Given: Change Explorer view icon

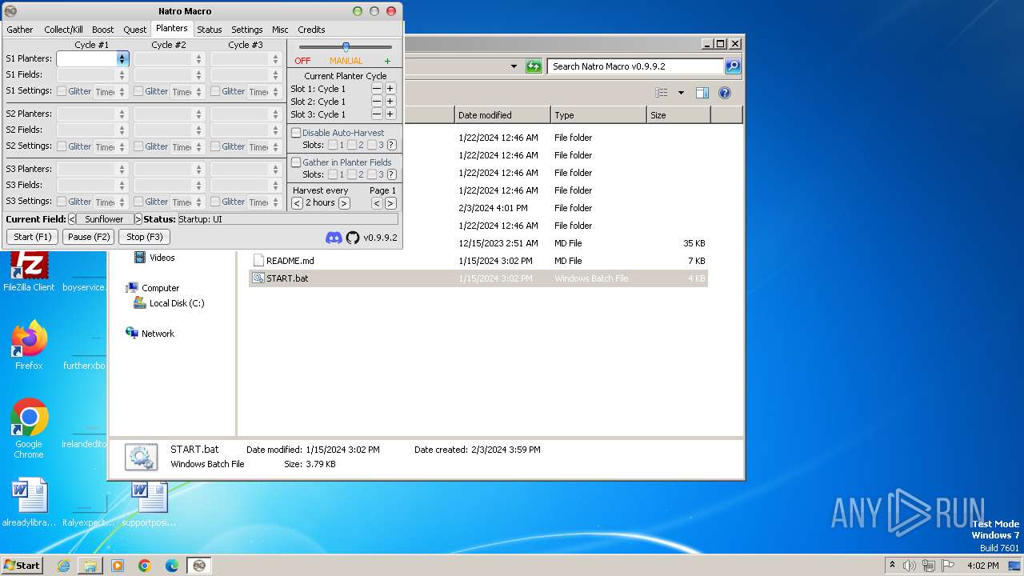Looking at the screenshot, I should [x=662, y=93].
